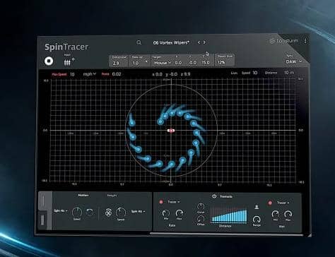Toggle the red dot beside Rate Tracer
The height and width of the screenshot is (257, 335).
click(x=161, y=202)
